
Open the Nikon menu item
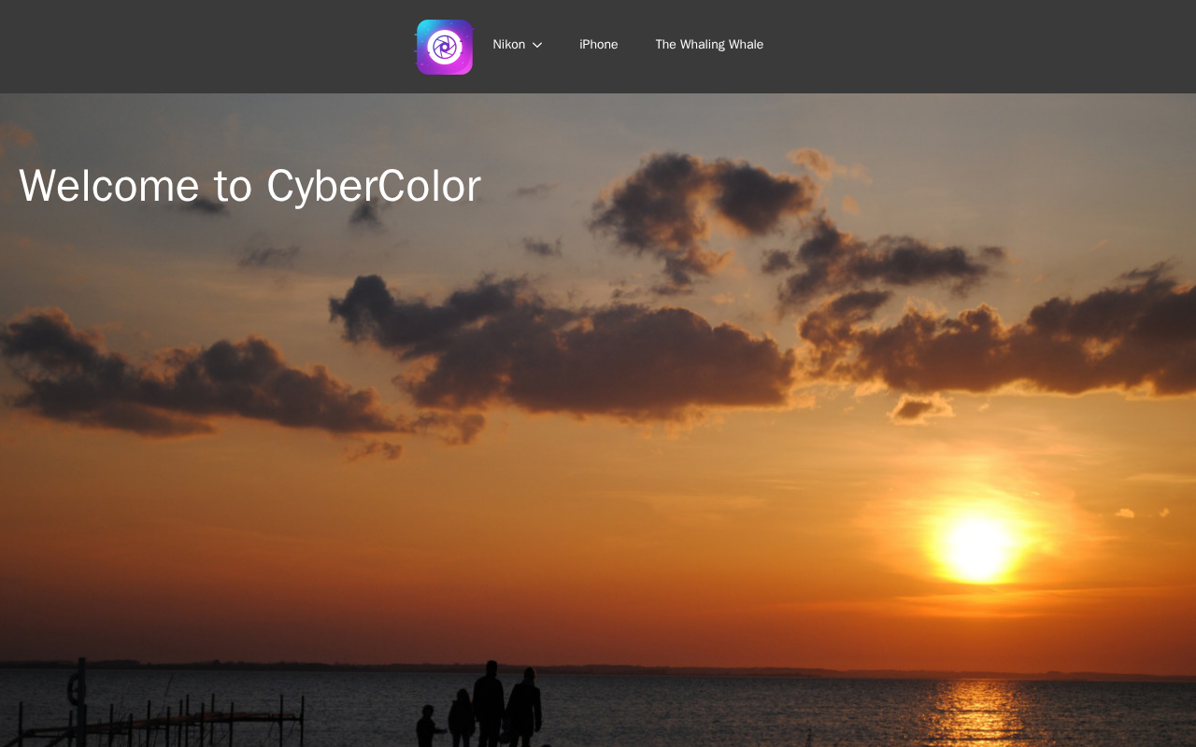coord(509,45)
